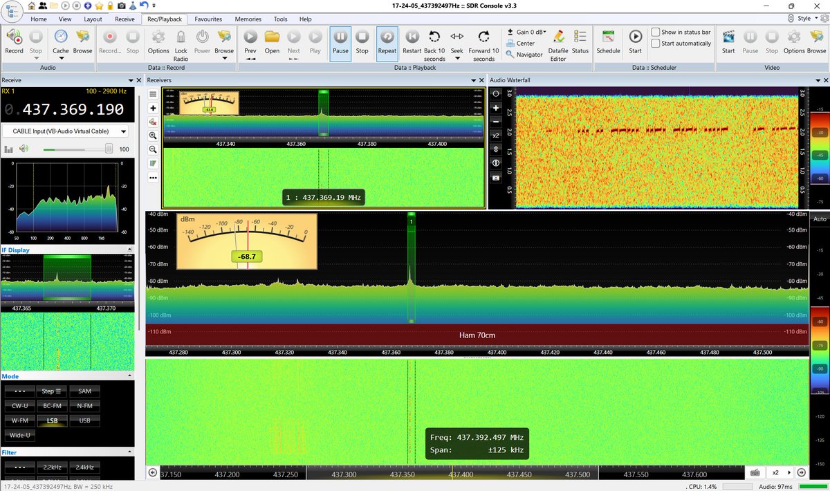Open the CABLE Input audio device dropdown
Image resolution: width=830 pixels, height=491 pixels.
pyautogui.click(x=65, y=131)
